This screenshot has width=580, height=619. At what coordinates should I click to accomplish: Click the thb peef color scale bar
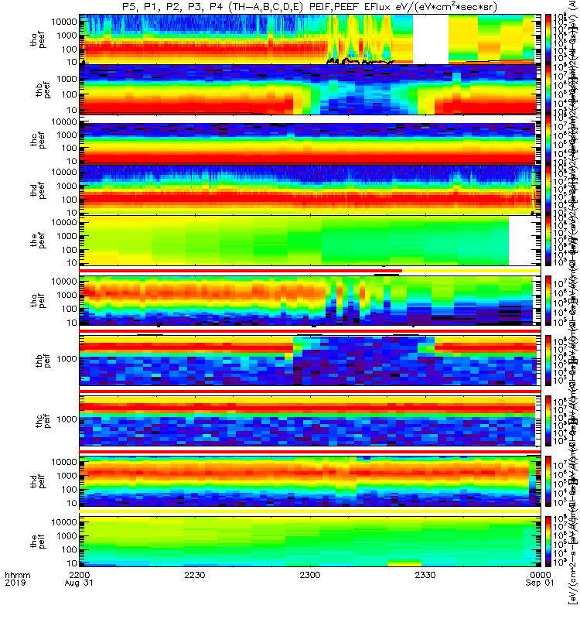coord(548,89)
